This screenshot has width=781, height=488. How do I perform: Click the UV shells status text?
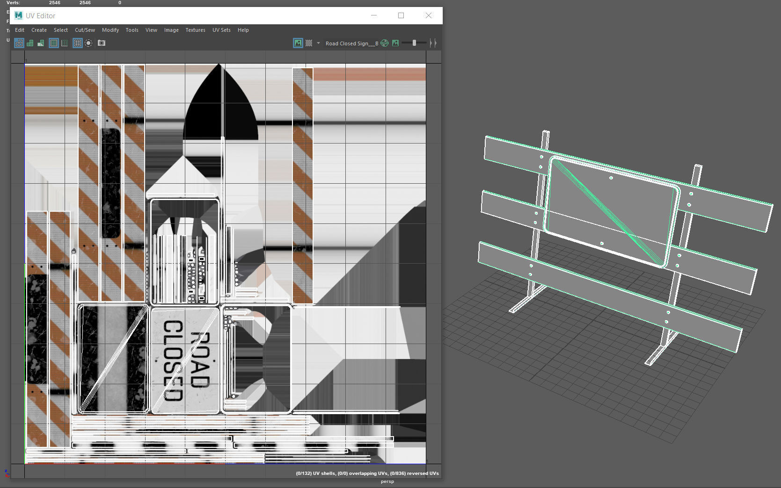point(367,474)
